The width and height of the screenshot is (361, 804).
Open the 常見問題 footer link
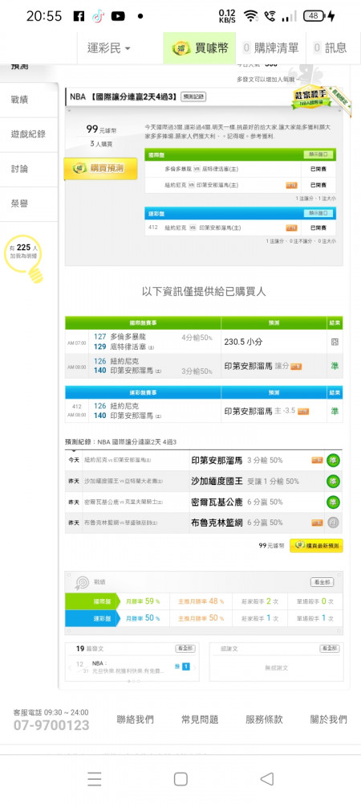pos(200,720)
